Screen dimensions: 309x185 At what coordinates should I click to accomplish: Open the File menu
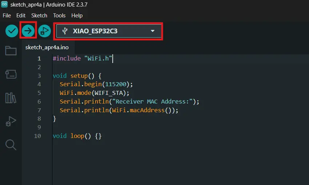pyautogui.click(x=7, y=16)
